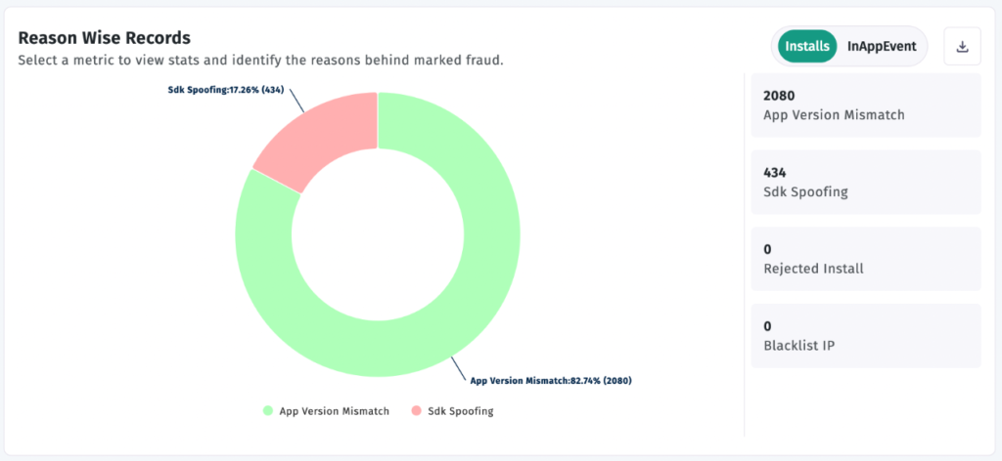The height and width of the screenshot is (461, 1002).
Task: Click the download icon button
Action: [x=962, y=47]
